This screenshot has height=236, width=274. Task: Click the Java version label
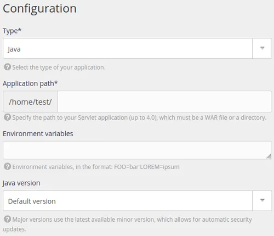coord(21,183)
